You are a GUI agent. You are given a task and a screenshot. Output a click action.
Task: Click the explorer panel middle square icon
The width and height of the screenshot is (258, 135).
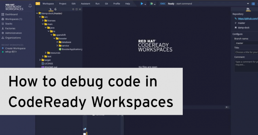(x=76, y=9)
